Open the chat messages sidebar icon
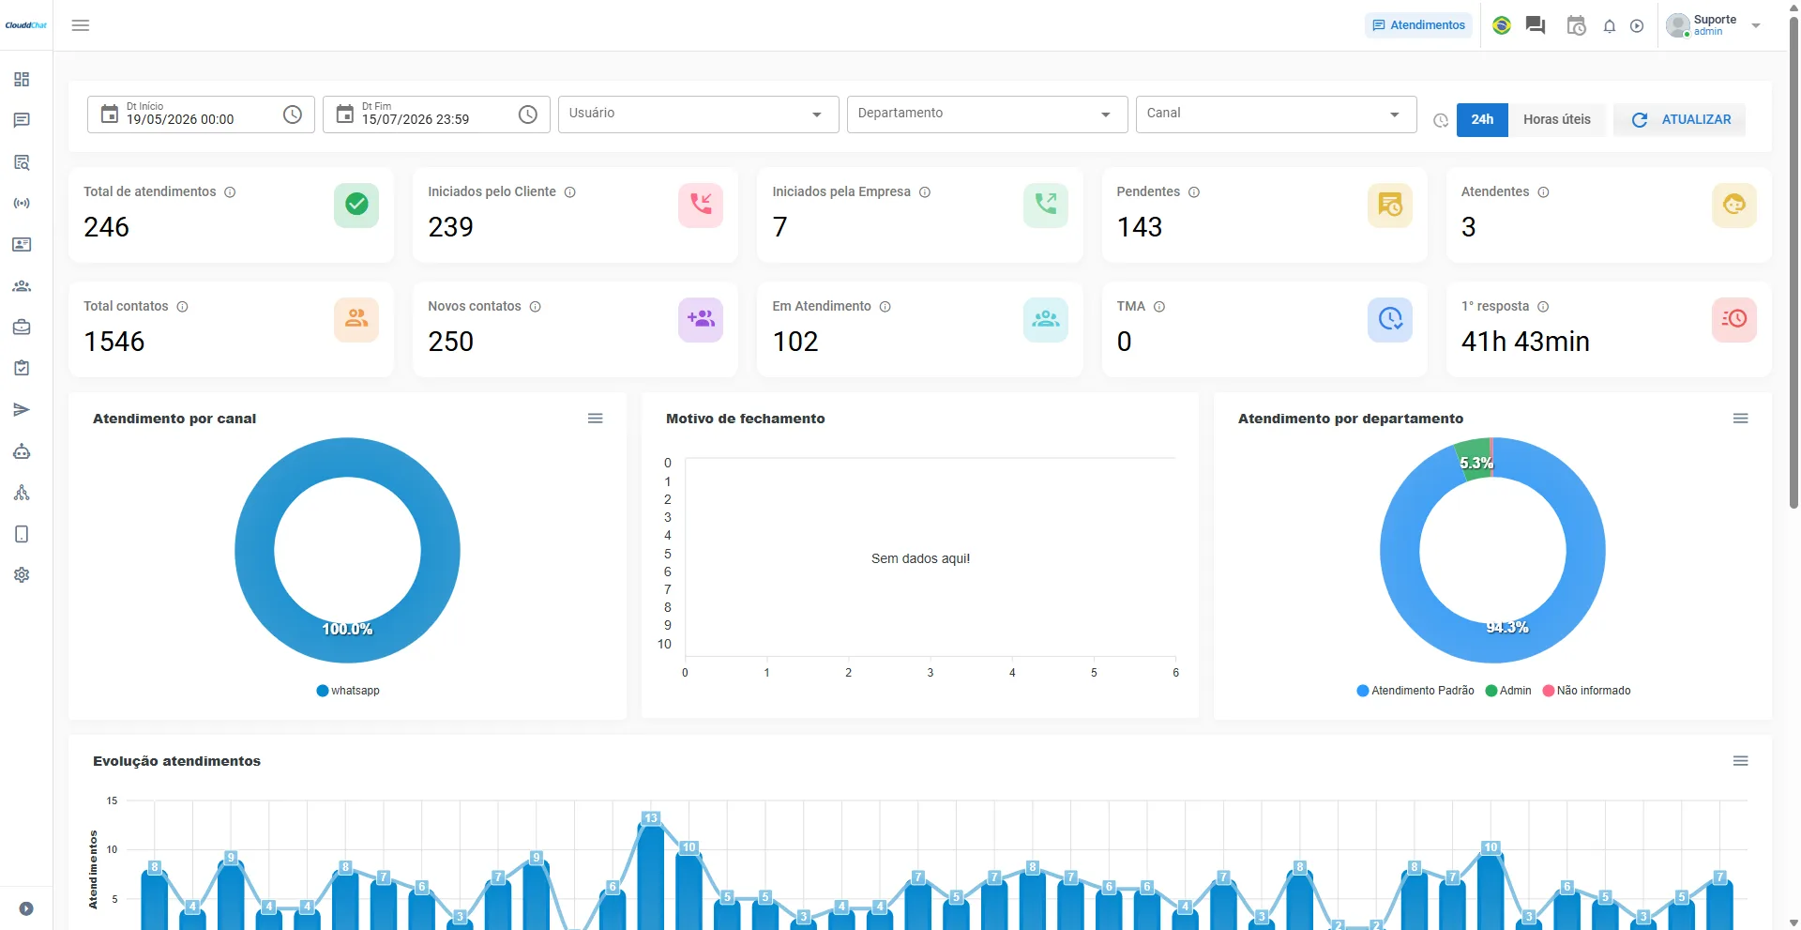Image resolution: width=1801 pixels, height=930 pixels. (x=22, y=120)
